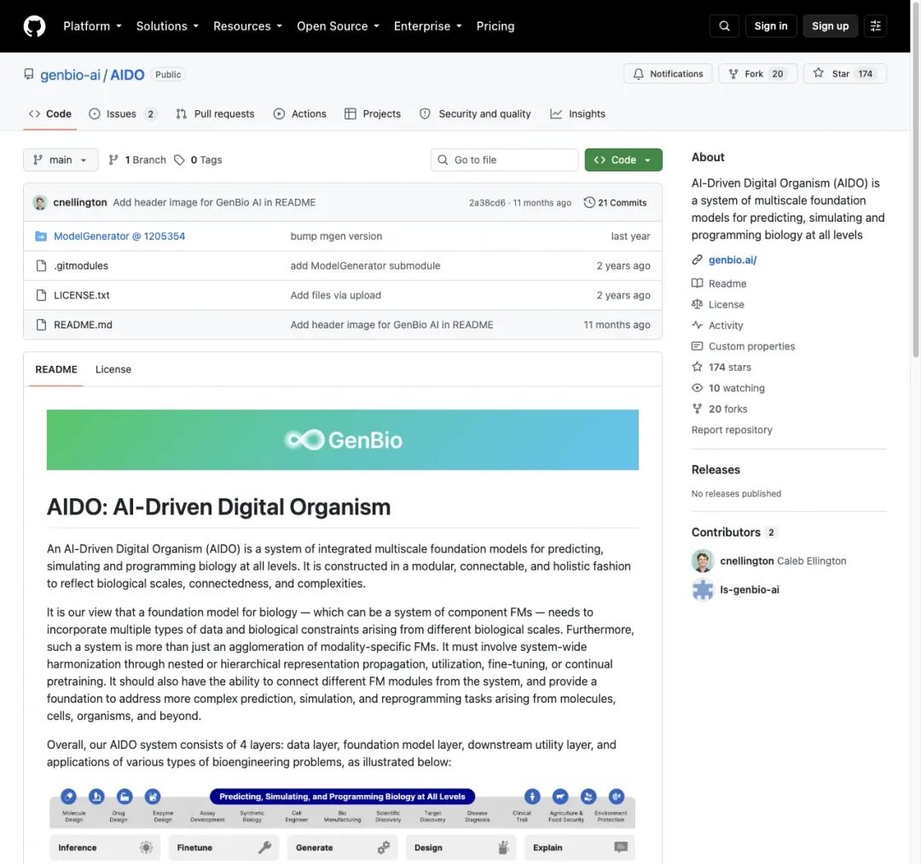Open 'add ModelGenerator submodule' commit message
Image resolution: width=921 pixels, height=864 pixels.
click(x=365, y=265)
